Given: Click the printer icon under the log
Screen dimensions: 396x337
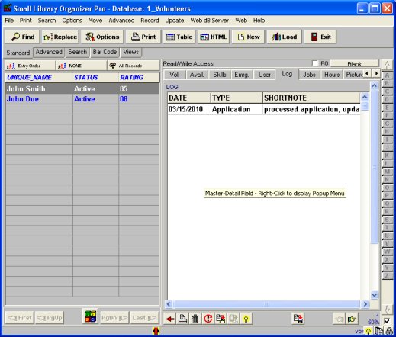Looking at the screenshot, I should pyautogui.click(x=182, y=319).
